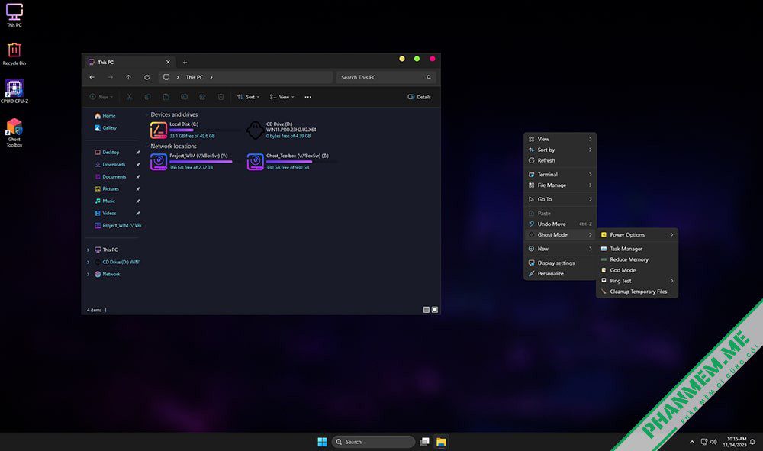Open the Sort dropdown in Explorer toolbar

coord(248,97)
